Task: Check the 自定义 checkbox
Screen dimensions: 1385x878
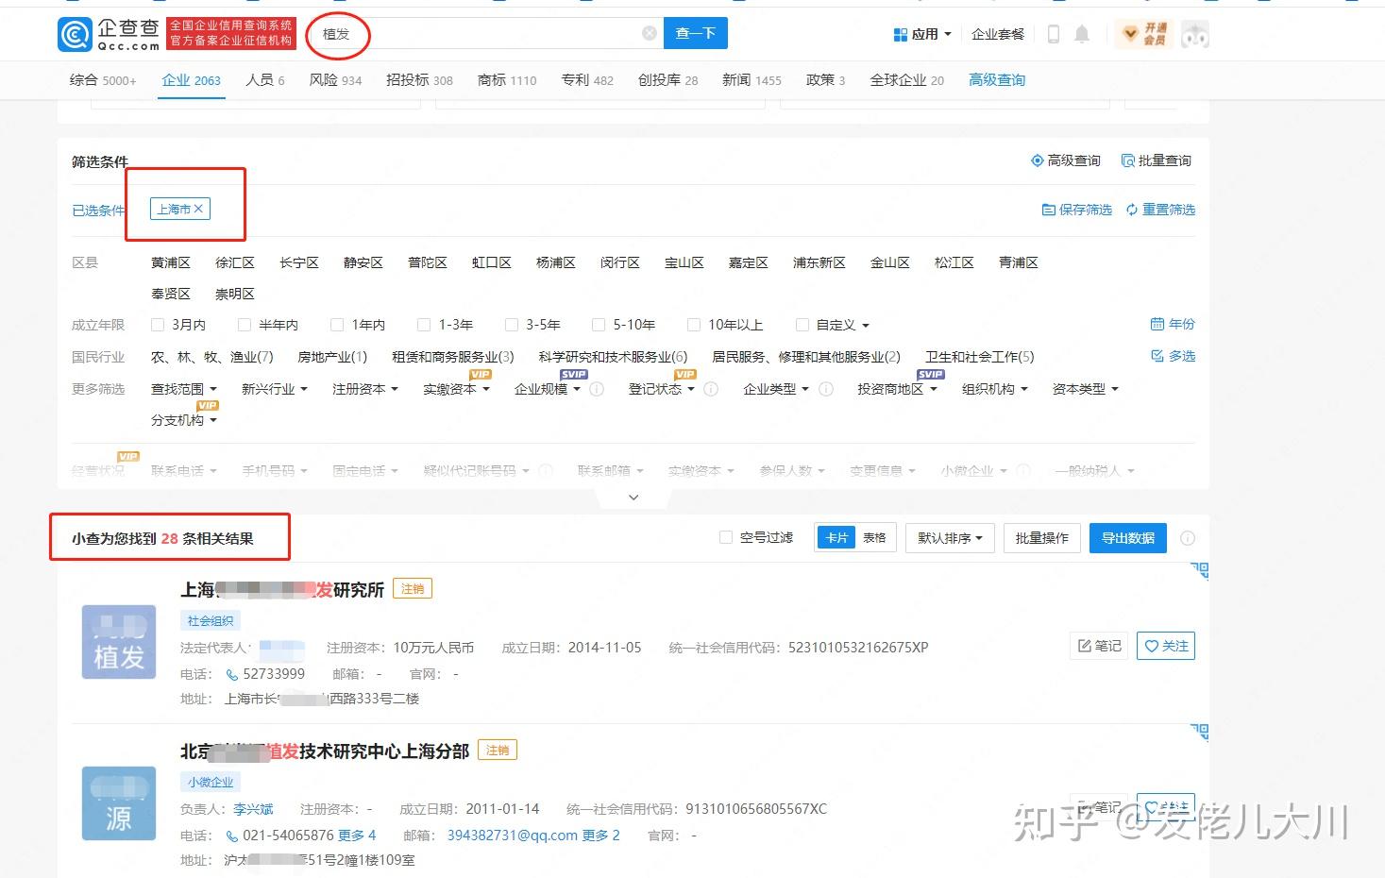Action: coord(802,325)
